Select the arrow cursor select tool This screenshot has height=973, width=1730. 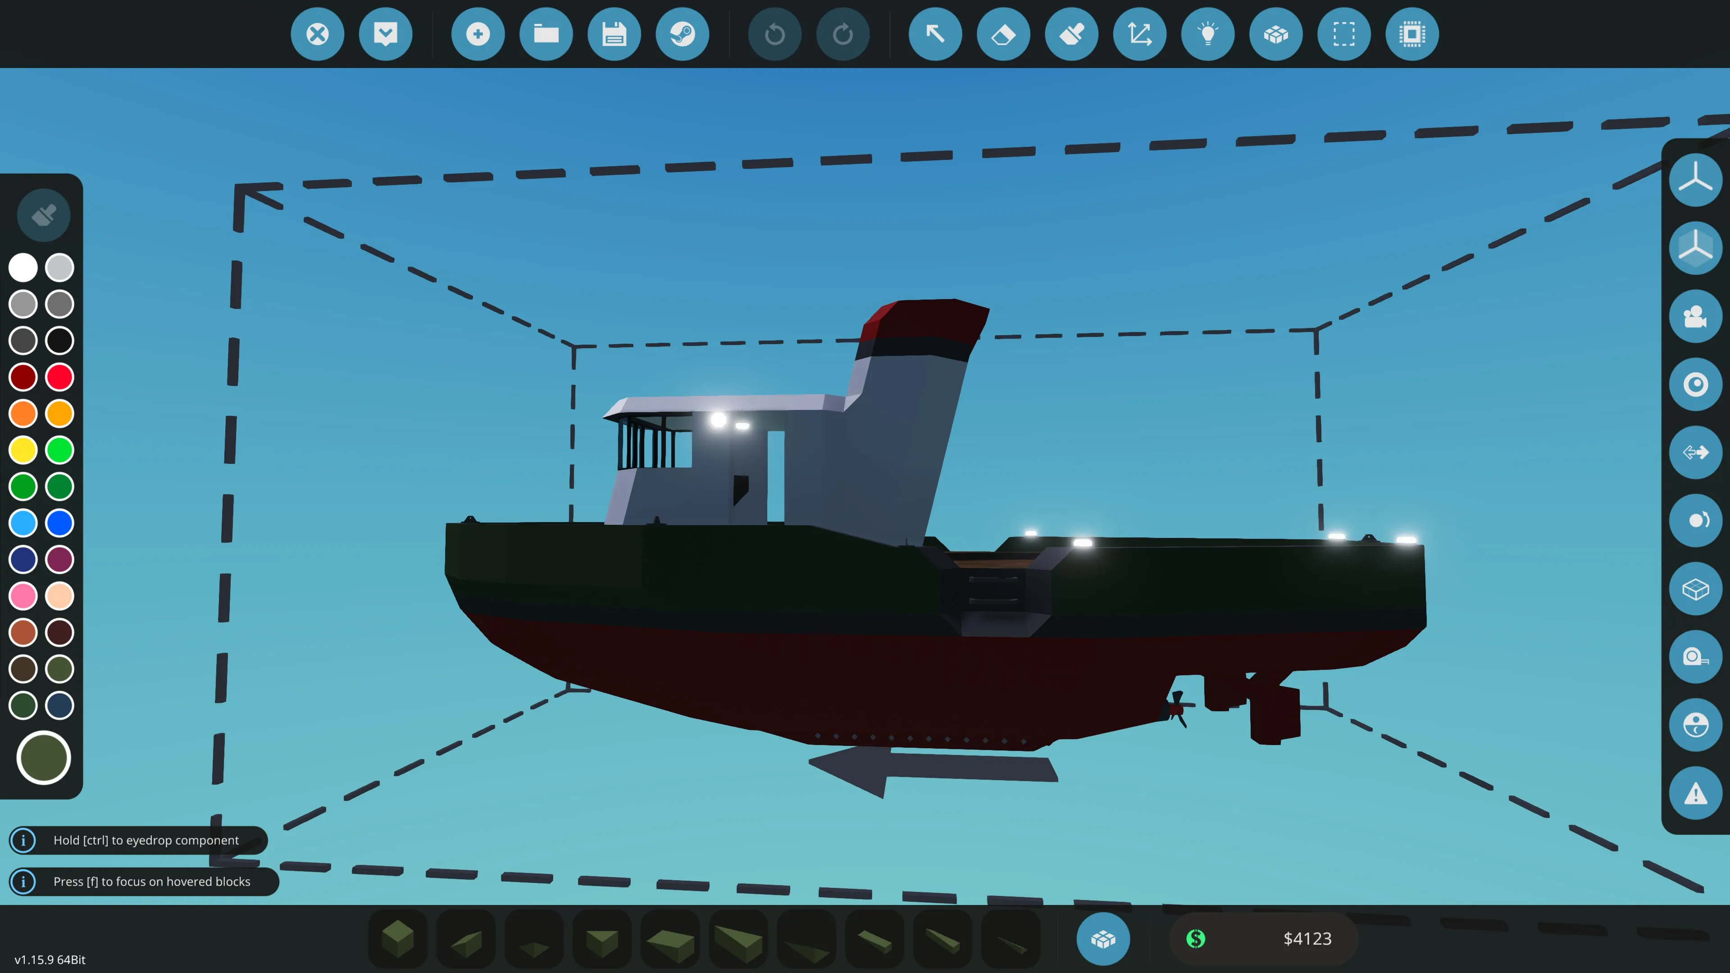(x=935, y=34)
